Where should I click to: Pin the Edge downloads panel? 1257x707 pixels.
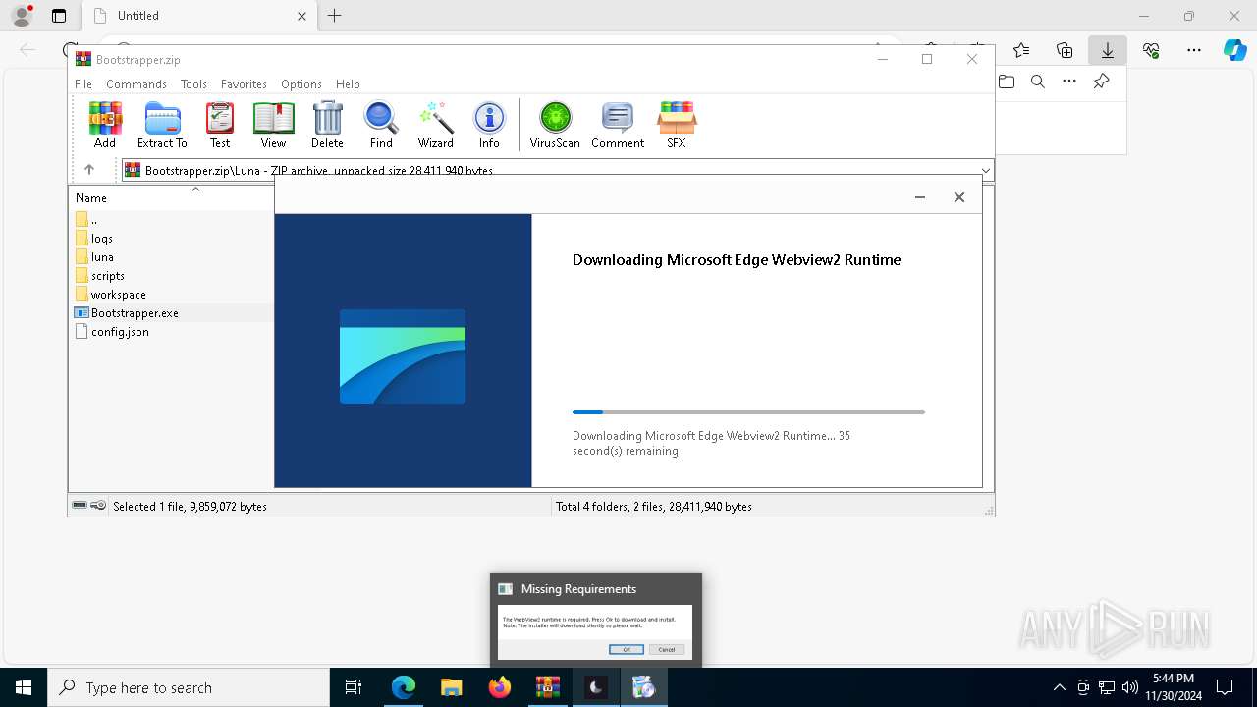coord(1101,82)
